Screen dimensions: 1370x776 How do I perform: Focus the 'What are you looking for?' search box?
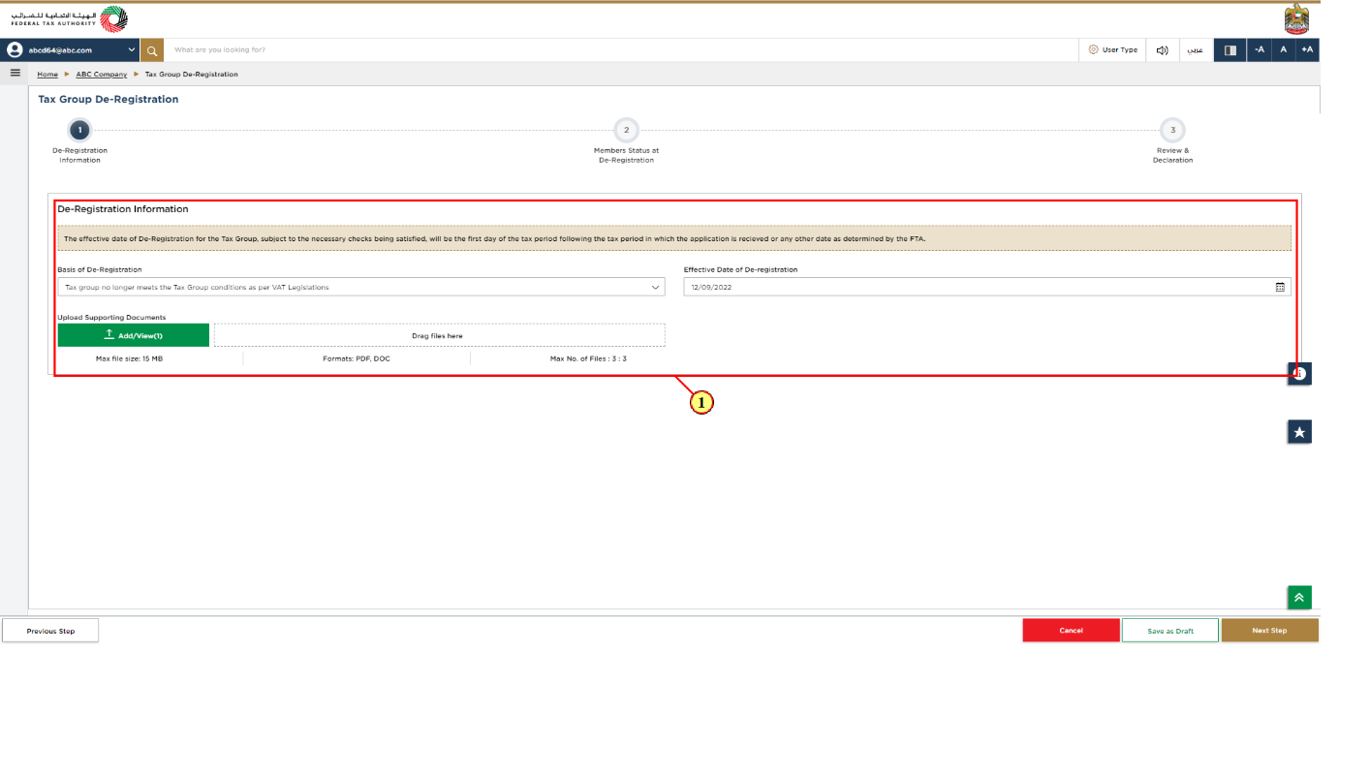[x=620, y=50]
